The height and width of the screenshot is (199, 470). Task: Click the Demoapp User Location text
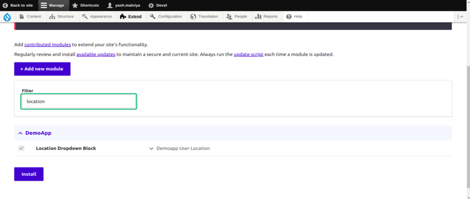pos(183,148)
